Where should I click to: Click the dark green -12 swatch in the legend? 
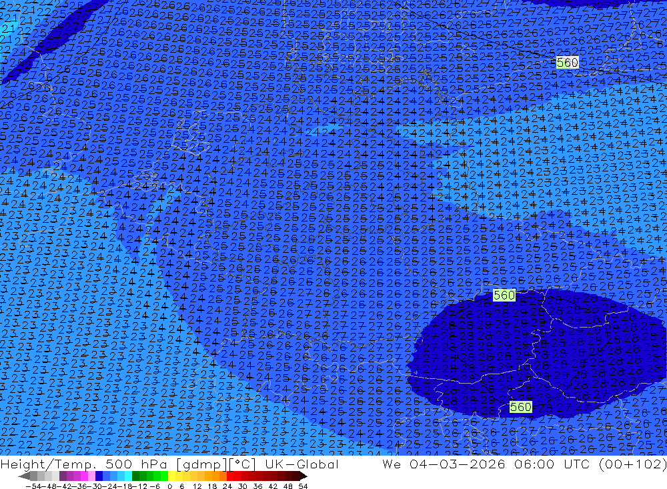(135, 476)
